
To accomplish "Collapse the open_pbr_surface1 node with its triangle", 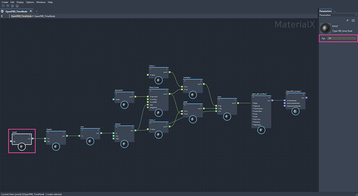I will [x=253, y=97].
